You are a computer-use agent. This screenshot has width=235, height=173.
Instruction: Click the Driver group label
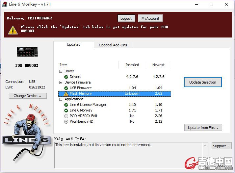click(69, 71)
